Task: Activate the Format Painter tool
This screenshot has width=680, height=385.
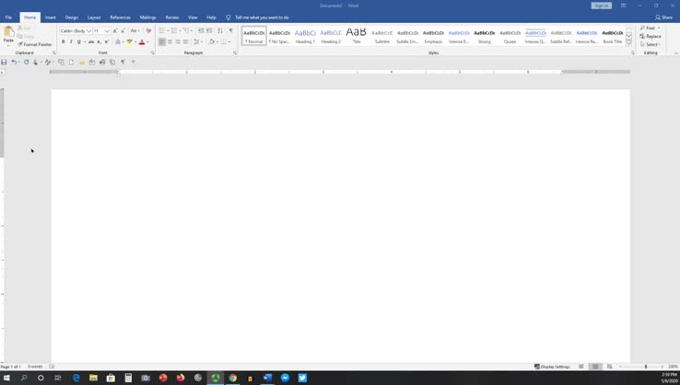Action: pyautogui.click(x=35, y=44)
